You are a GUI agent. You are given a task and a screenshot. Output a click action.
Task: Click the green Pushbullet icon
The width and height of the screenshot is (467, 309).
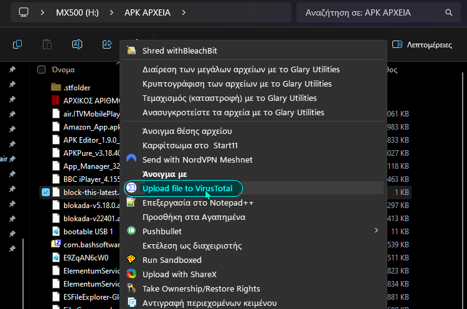click(131, 231)
